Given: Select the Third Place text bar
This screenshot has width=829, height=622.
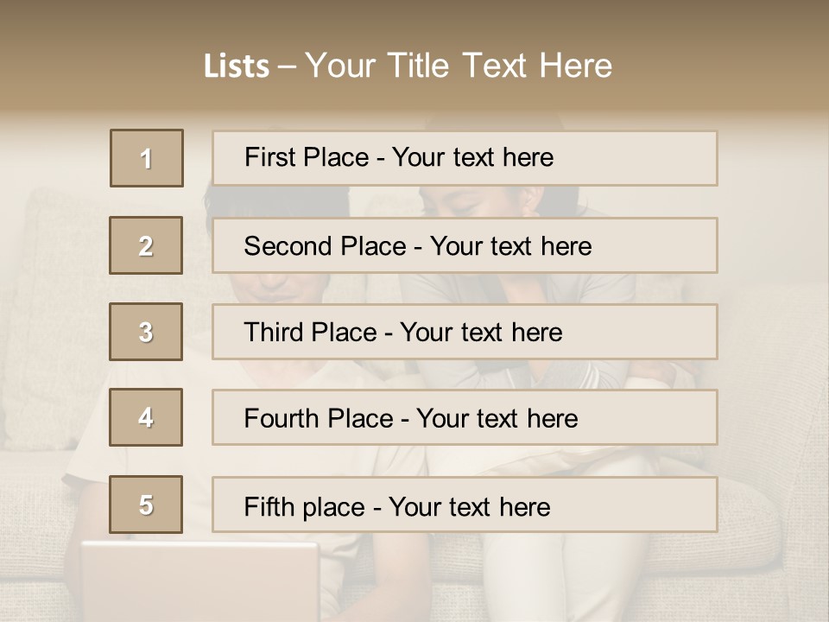Looking at the screenshot, I should pos(465,332).
